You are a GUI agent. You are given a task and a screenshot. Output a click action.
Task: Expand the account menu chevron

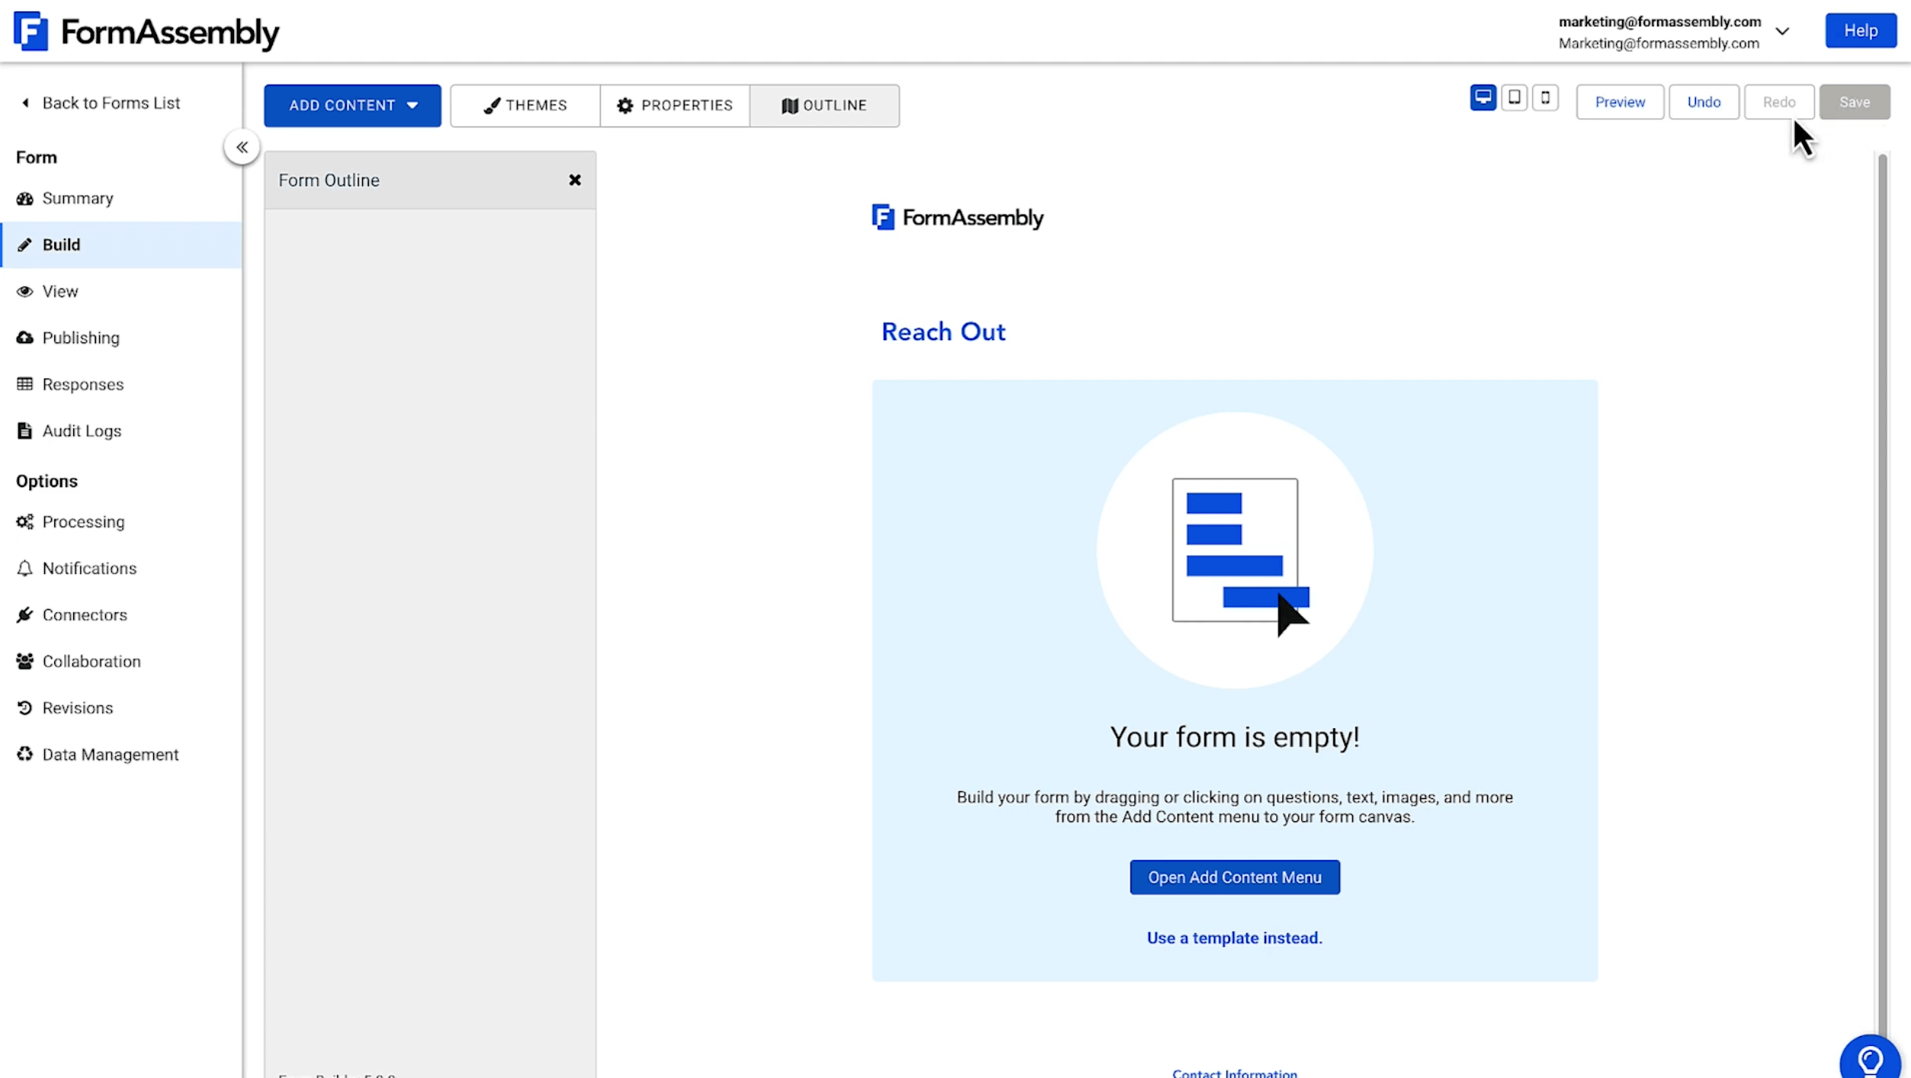[x=1782, y=32]
